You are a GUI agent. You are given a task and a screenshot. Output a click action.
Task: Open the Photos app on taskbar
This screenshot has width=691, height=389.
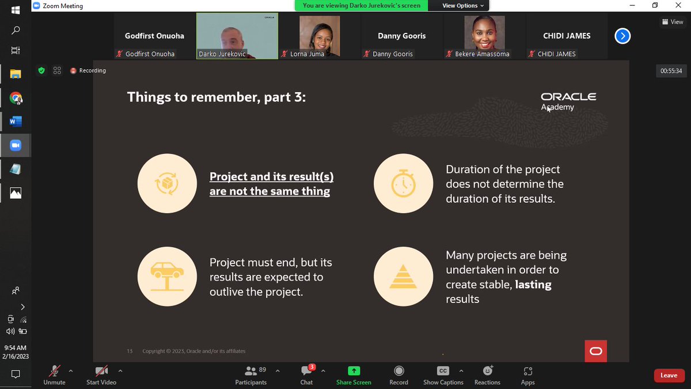(16, 193)
